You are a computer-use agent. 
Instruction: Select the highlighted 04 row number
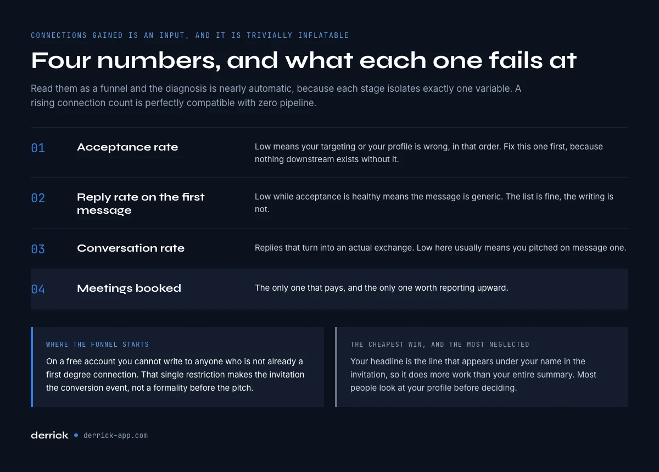(x=38, y=289)
